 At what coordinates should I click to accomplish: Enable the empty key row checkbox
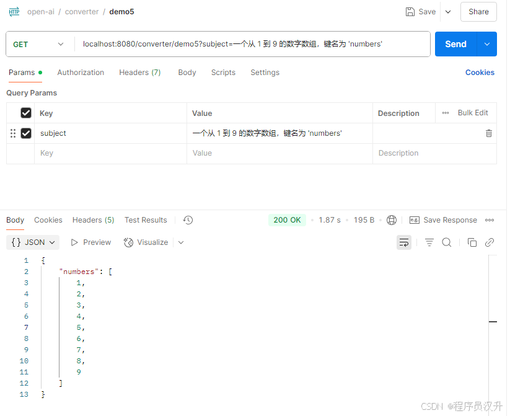(25, 153)
